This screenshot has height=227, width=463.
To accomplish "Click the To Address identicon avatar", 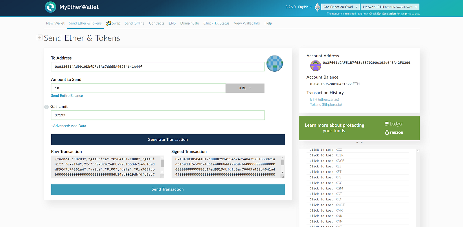I will (x=275, y=64).
